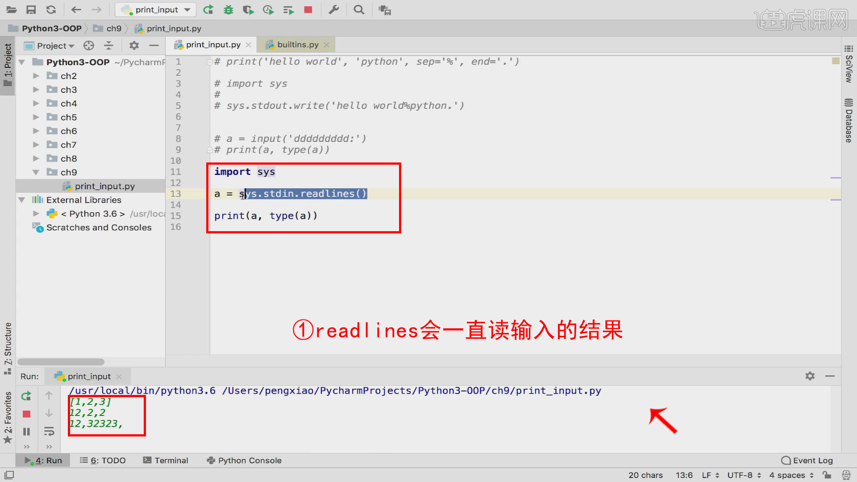This screenshot has height=482, width=857.
Task: Toggle the 1: Project side panel
Action: click(x=8, y=65)
